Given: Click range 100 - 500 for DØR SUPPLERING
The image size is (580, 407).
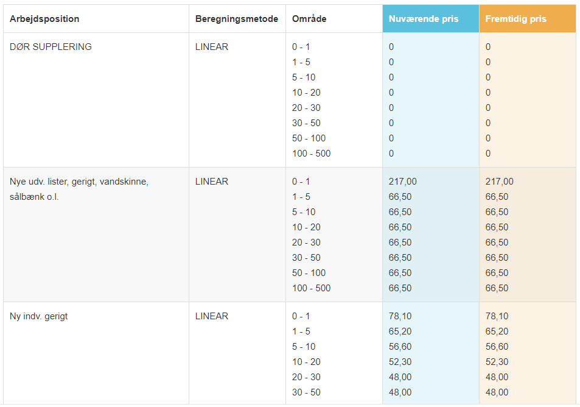Looking at the screenshot, I should click(311, 154).
